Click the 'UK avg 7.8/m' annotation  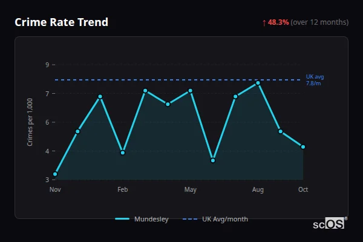(315, 80)
